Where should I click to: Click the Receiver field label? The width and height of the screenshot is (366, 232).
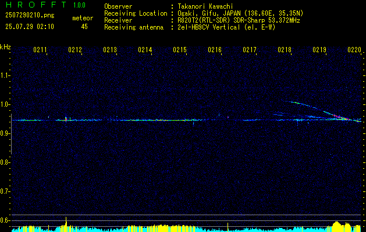tap(118, 20)
